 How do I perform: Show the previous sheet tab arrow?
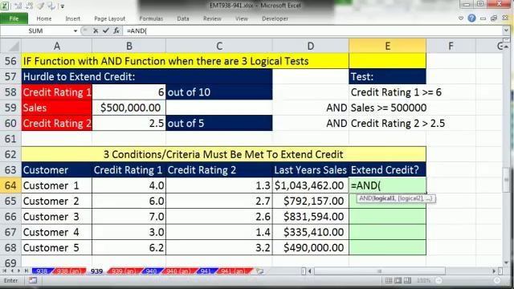click(x=12, y=271)
